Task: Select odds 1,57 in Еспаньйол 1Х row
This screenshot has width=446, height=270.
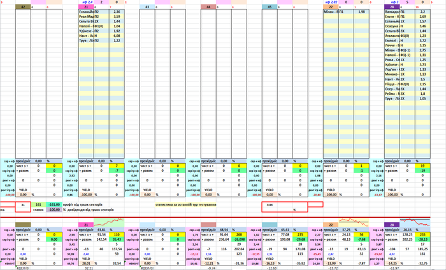Action: coord(422,22)
